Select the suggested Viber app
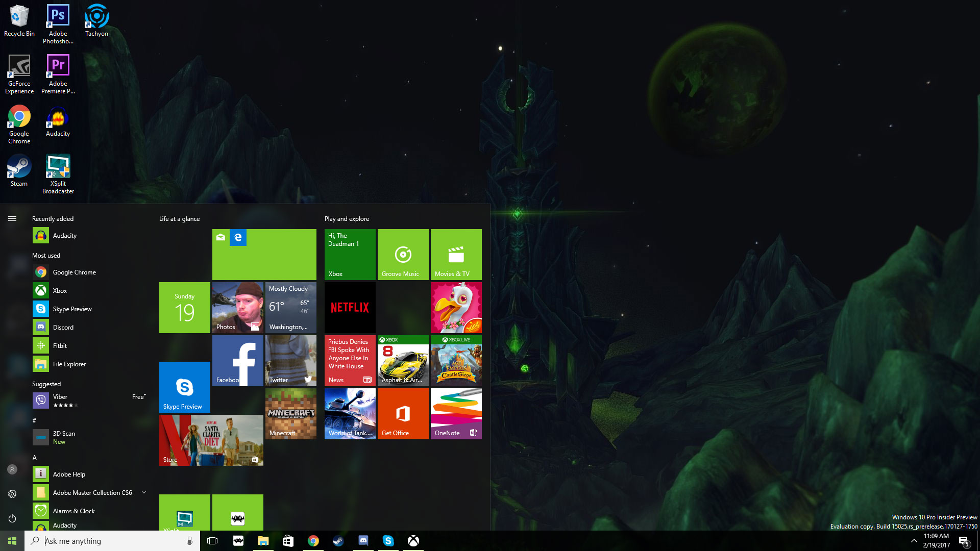The width and height of the screenshot is (980, 551). (x=90, y=400)
